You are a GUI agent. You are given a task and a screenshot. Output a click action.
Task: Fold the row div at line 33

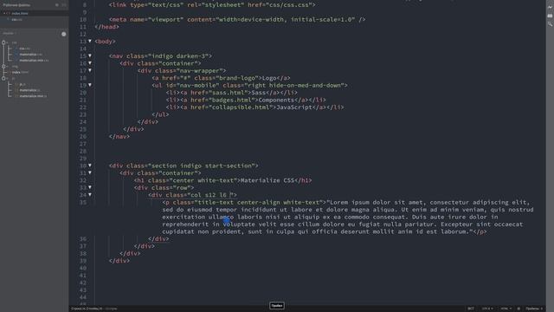(90, 187)
